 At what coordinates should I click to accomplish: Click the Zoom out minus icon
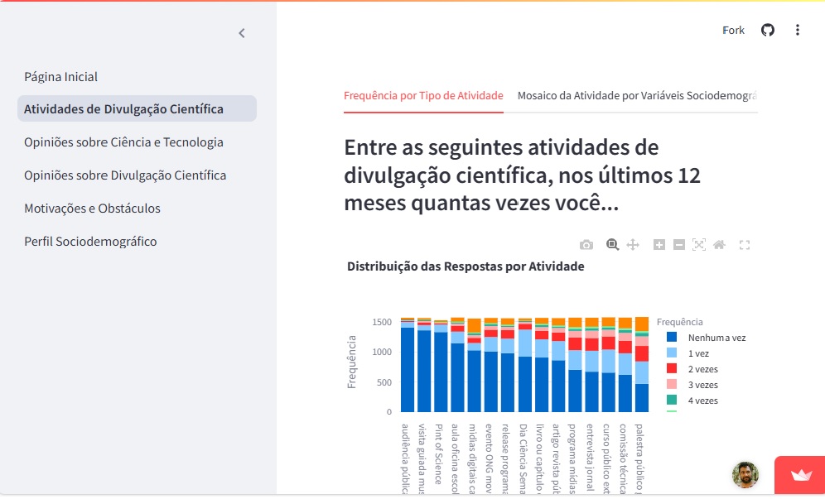tap(679, 245)
